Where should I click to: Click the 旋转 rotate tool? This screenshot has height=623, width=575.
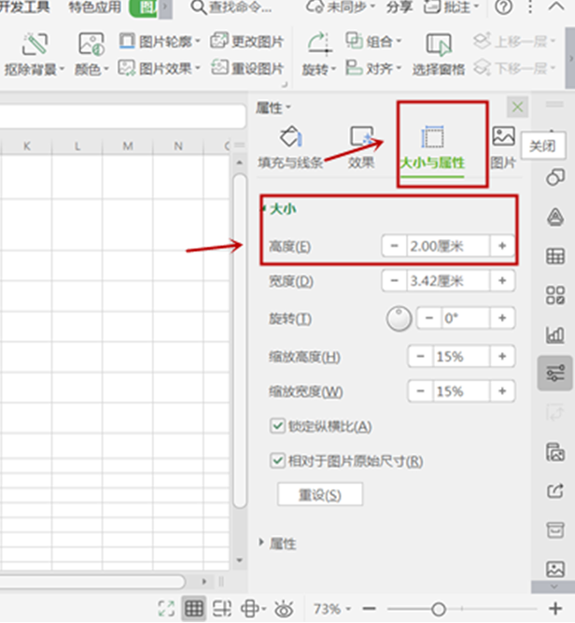319,55
